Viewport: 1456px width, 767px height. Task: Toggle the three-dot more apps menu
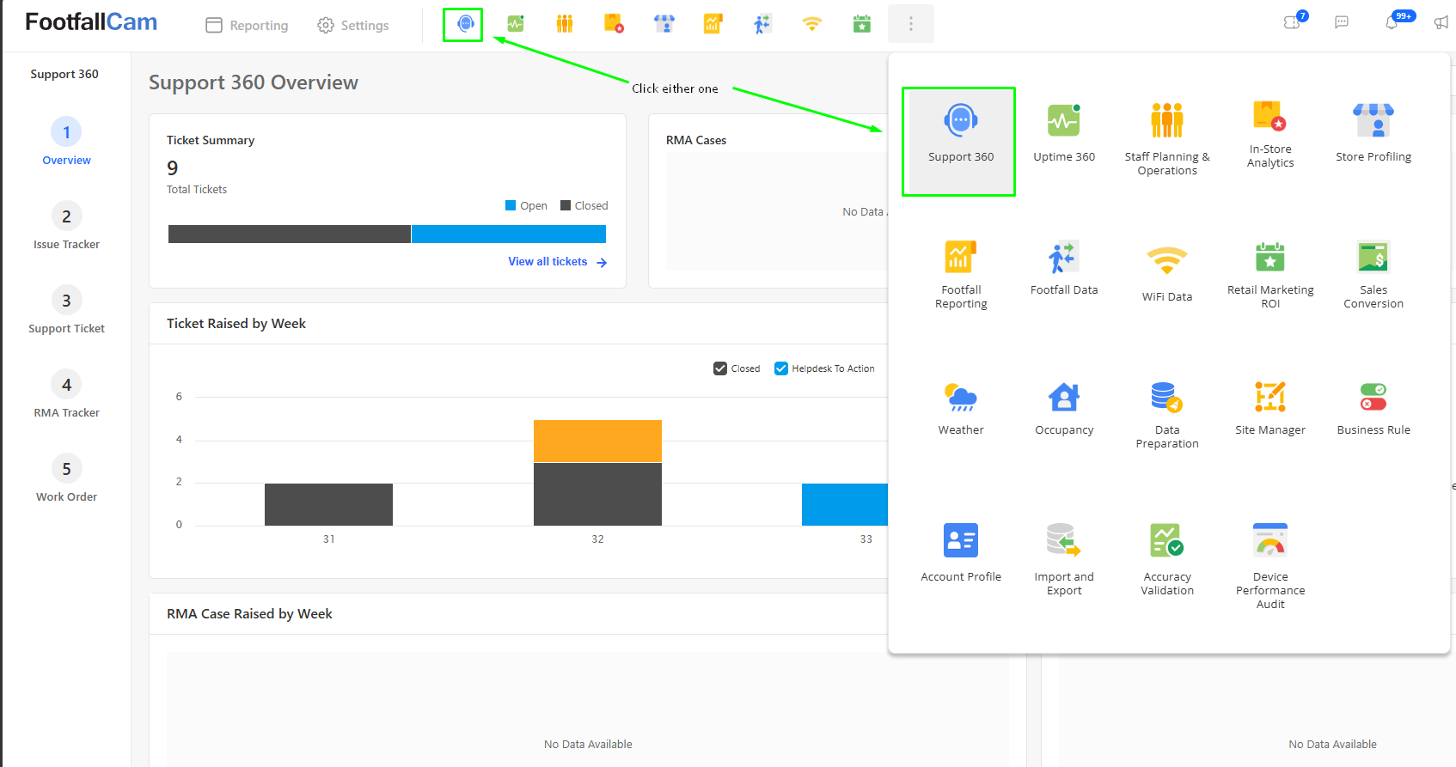(x=911, y=24)
